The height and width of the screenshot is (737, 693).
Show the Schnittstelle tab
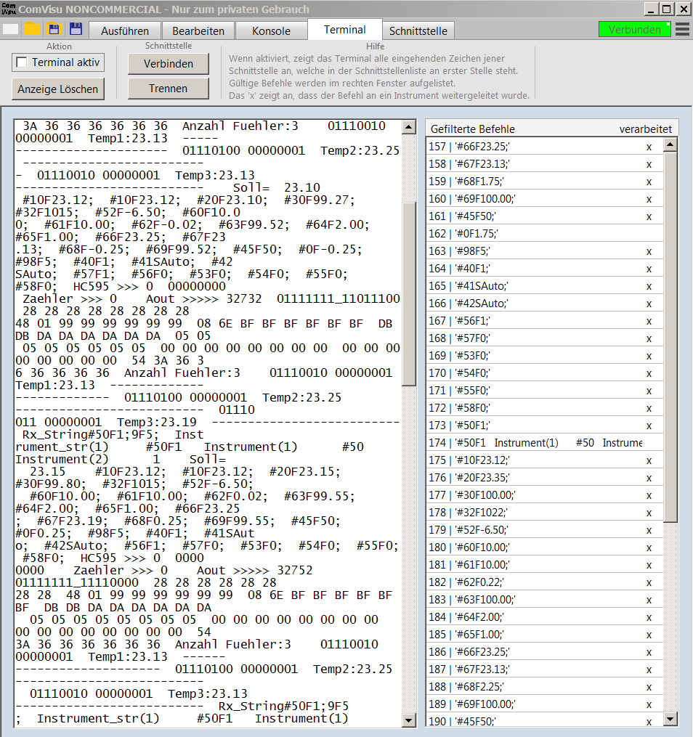[418, 31]
